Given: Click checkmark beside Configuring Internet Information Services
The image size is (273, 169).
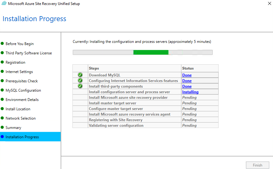Looking at the screenshot, I should [80, 80].
